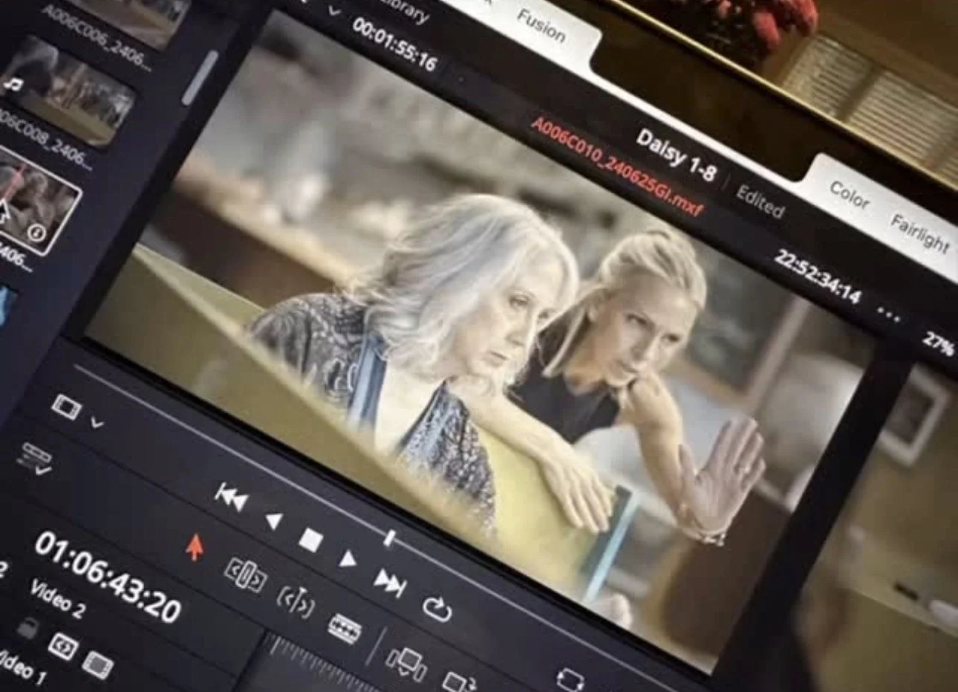Image resolution: width=958 pixels, height=692 pixels.
Task: Play the clip forward
Action: click(x=347, y=559)
